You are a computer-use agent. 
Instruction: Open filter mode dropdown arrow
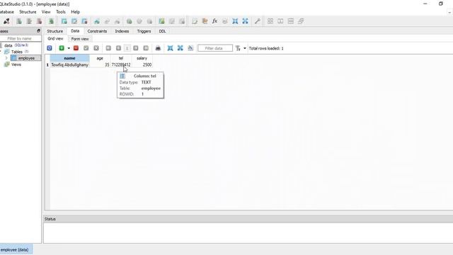point(245,48)
